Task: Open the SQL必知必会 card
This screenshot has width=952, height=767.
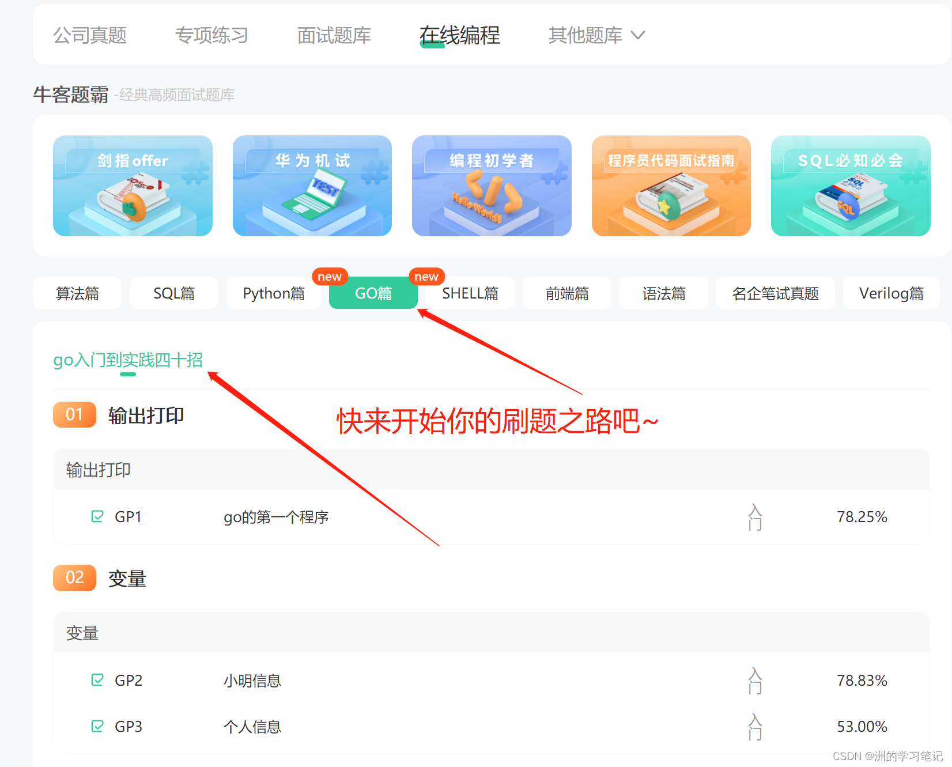Action: pyautogui.click(x=851, y=186)
